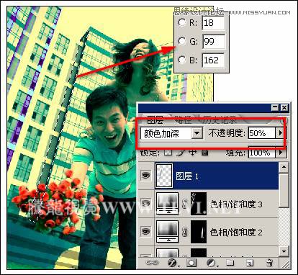This screenshot has height=275, width=298.
Task: Click the add layer mask icon
Action: [191, 263]
